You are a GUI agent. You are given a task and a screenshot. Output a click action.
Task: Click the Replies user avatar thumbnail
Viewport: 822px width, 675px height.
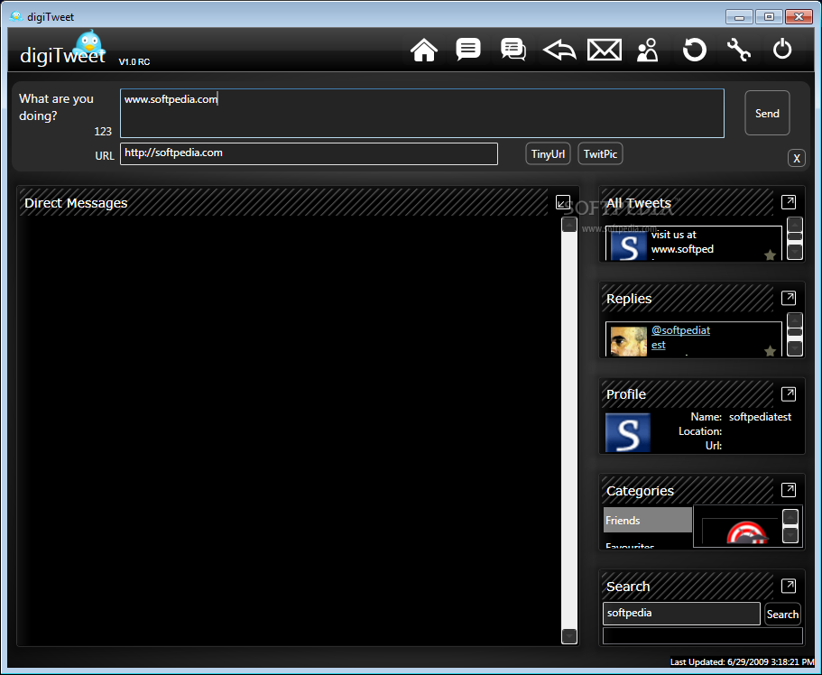coord(629,342)
